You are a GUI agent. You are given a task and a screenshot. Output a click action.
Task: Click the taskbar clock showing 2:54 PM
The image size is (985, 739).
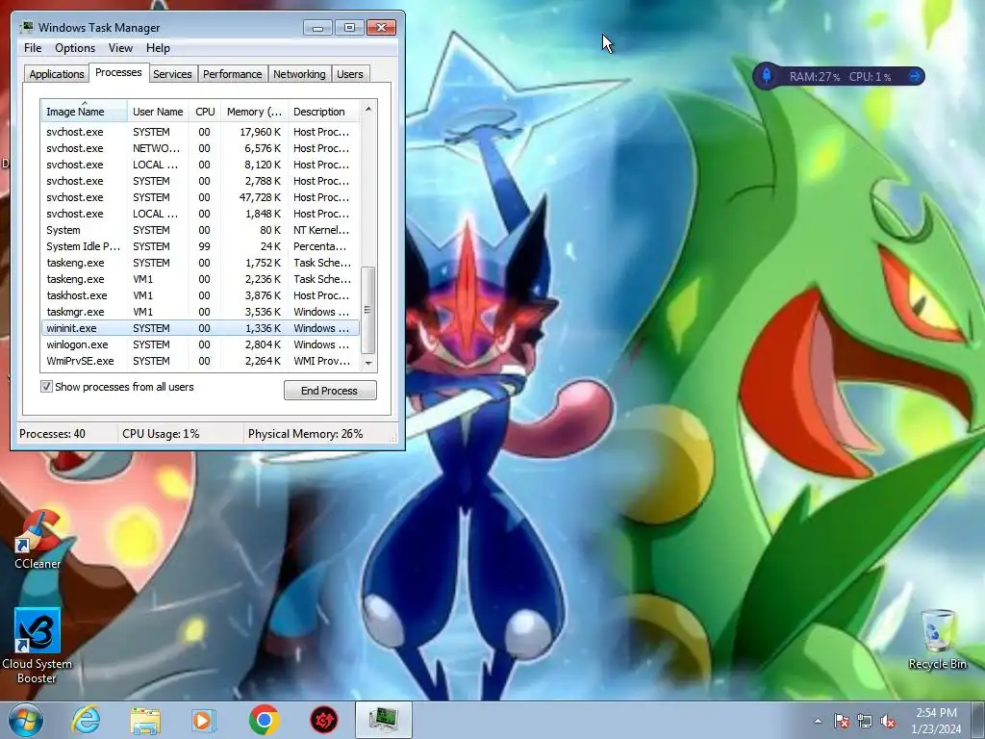pyautogui.click(x=936, y=721)
